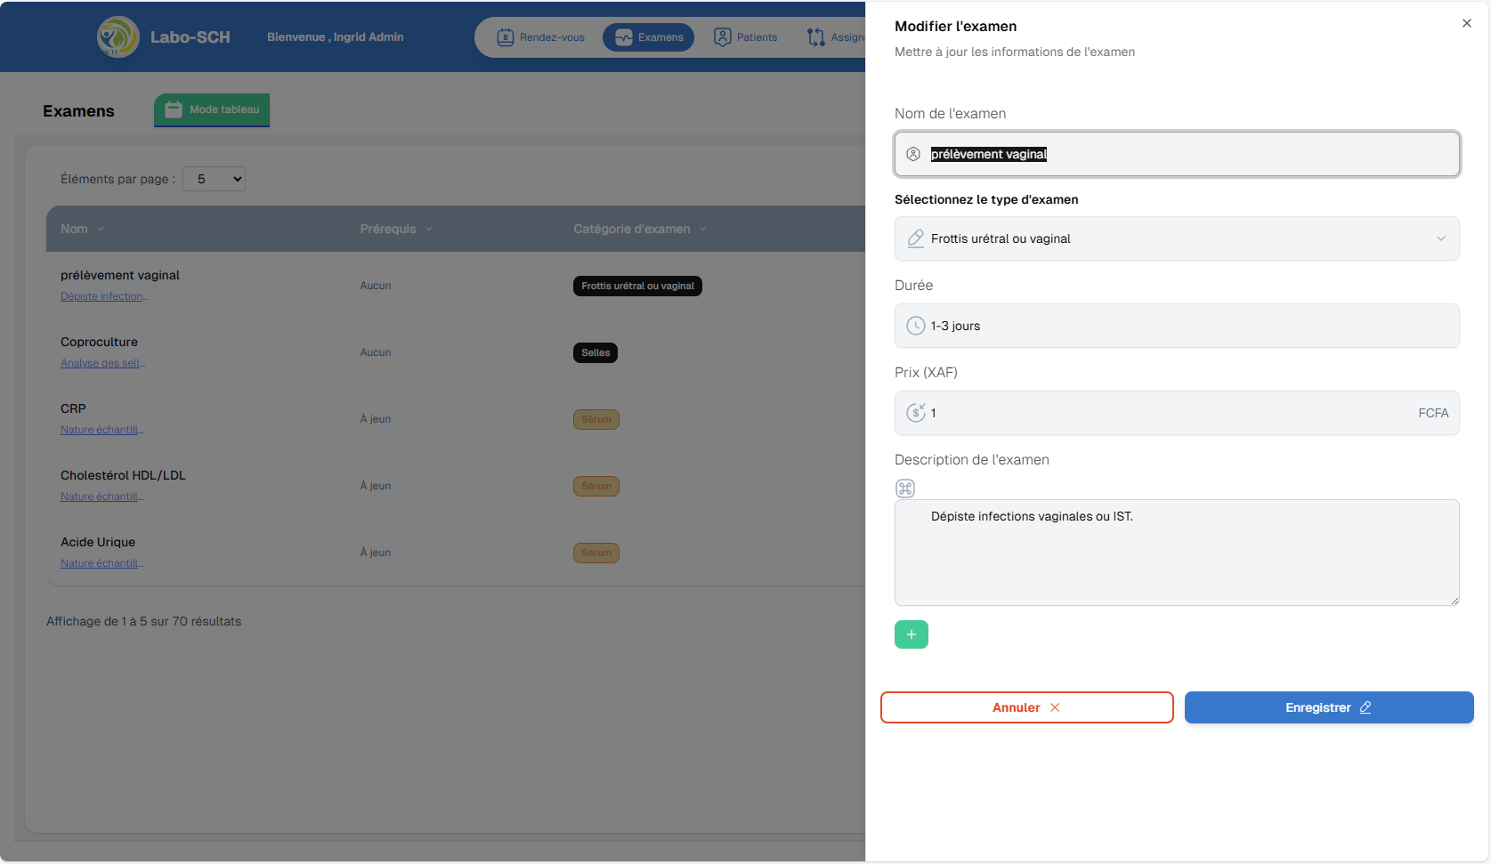The width and height of the screenshot is (1491, 864).
Task: Open Coproculture description link
Action: pyautogui.click(x=102, y=363)
